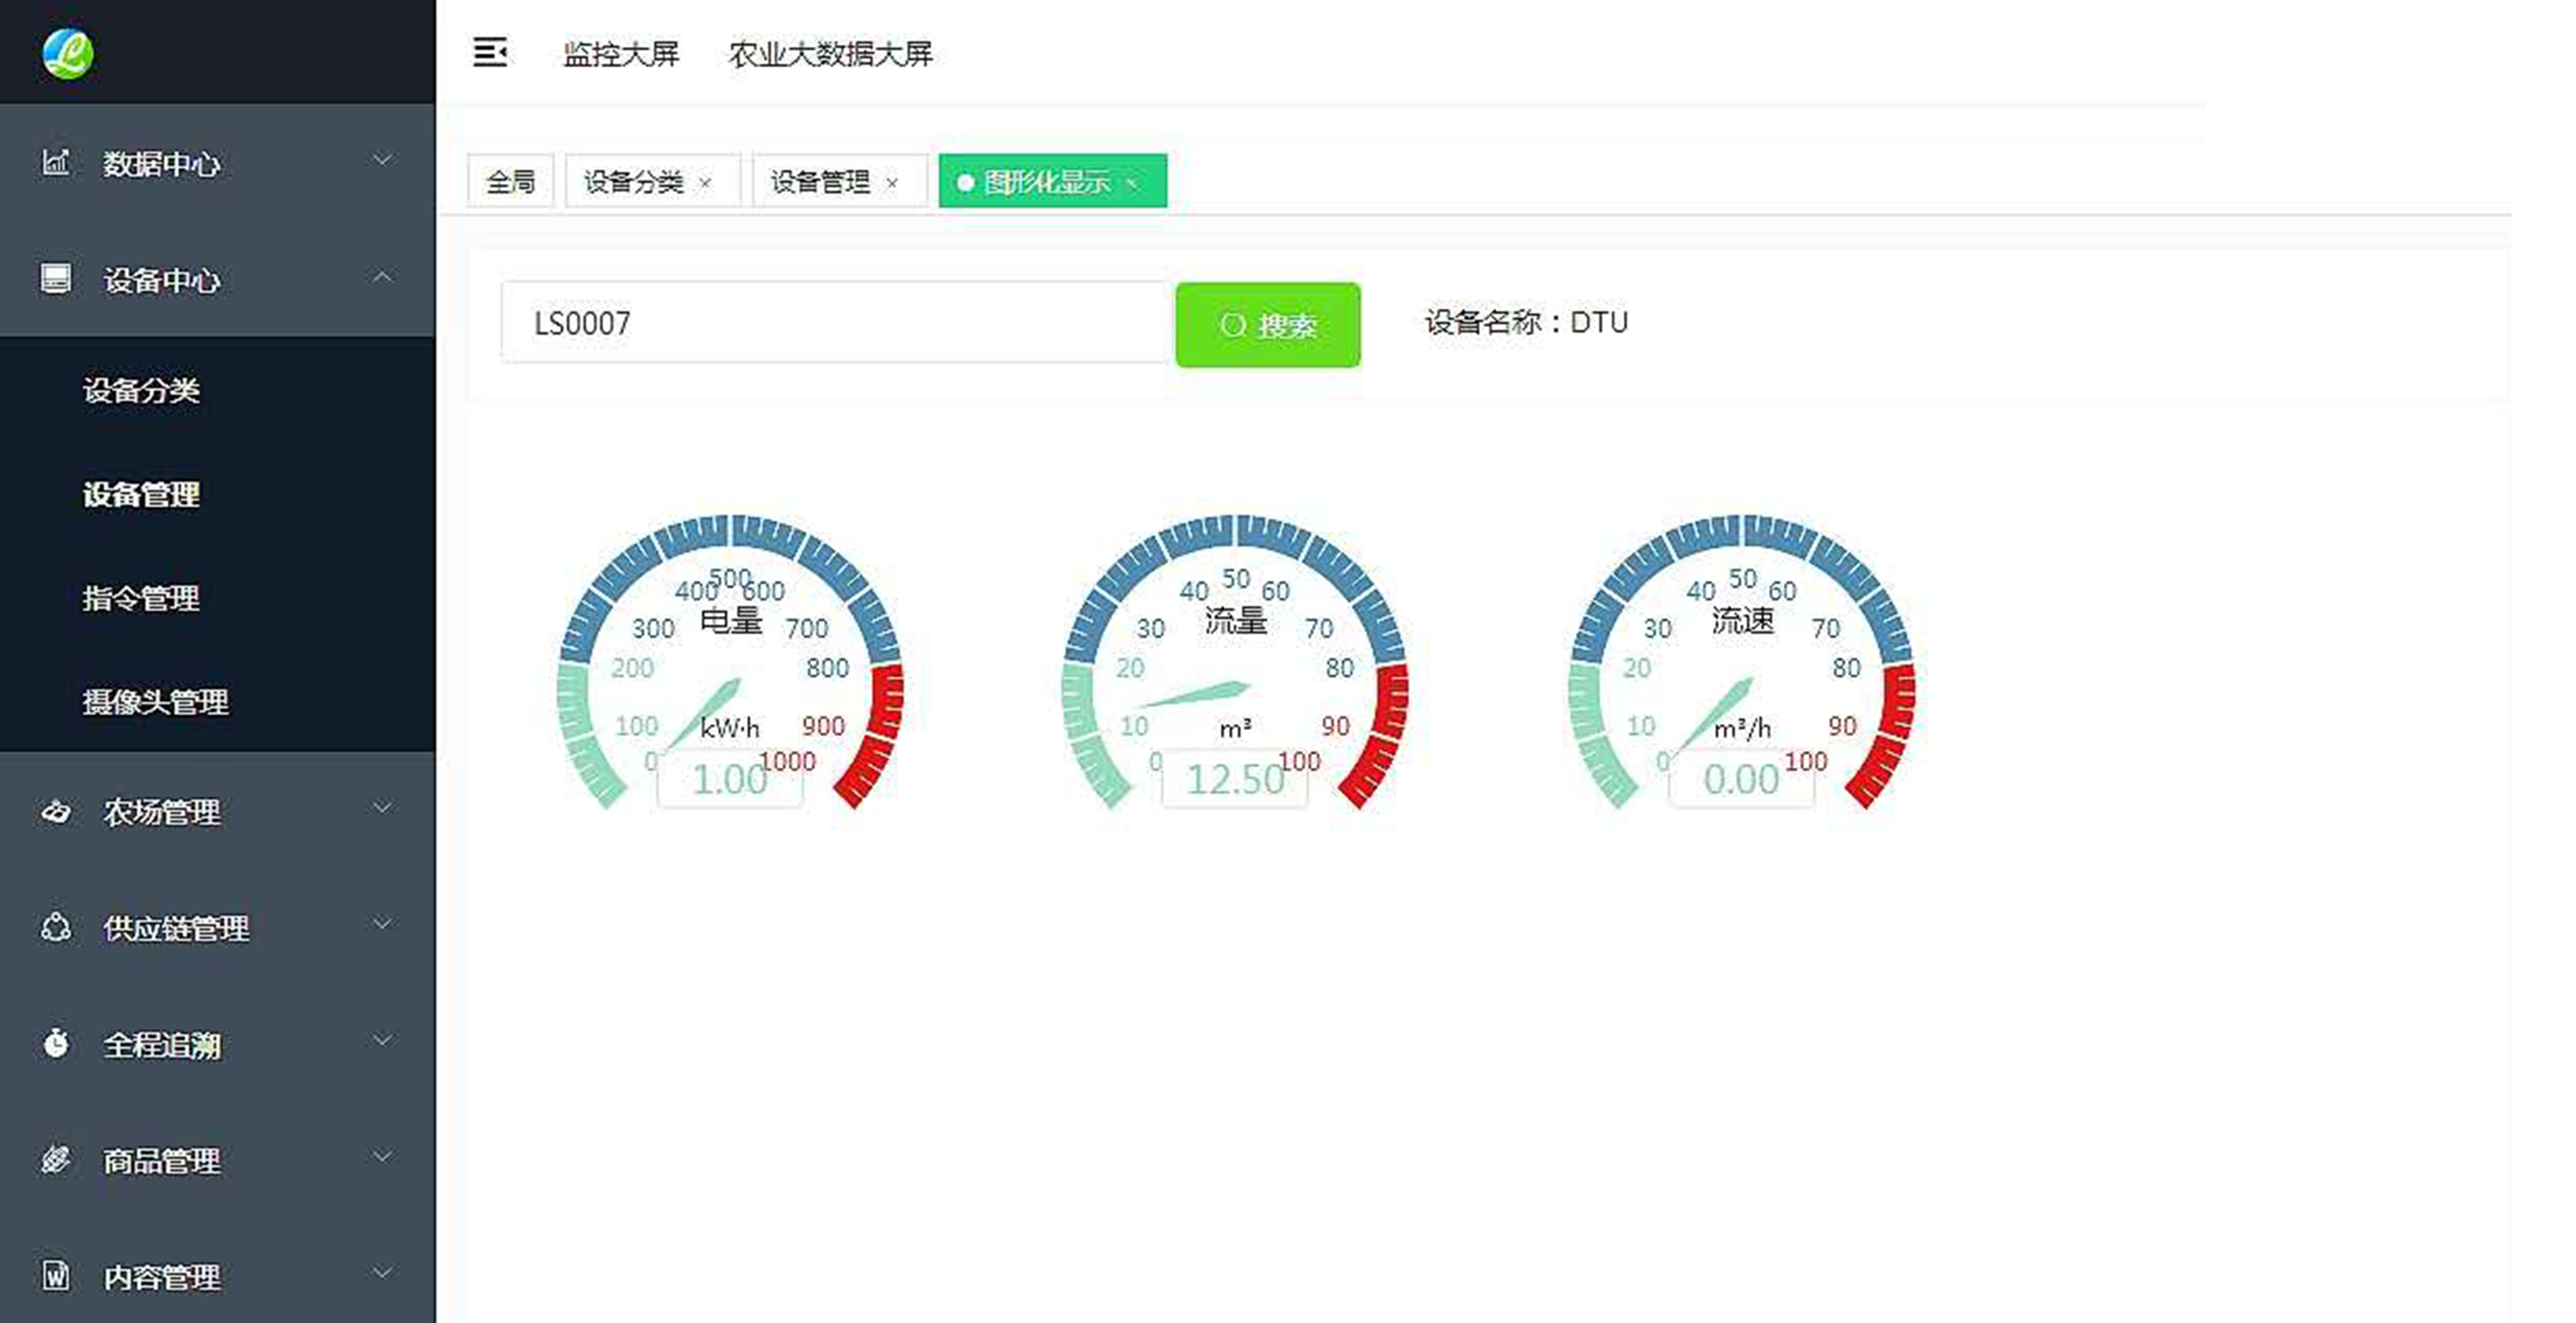Image resolution: width=2576 pixels, height=1323 pixels.
Task: Click the 全程追溯 stopwatch icon
Action: [56, 1043]
